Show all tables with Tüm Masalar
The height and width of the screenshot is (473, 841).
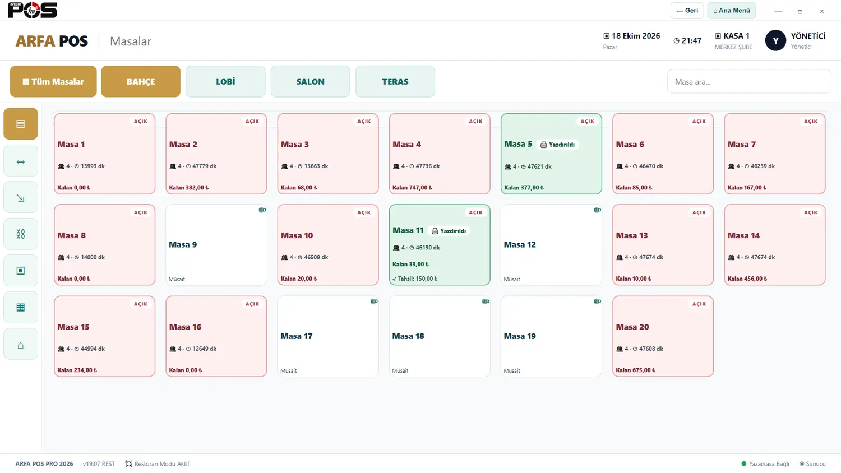[53, 82]
